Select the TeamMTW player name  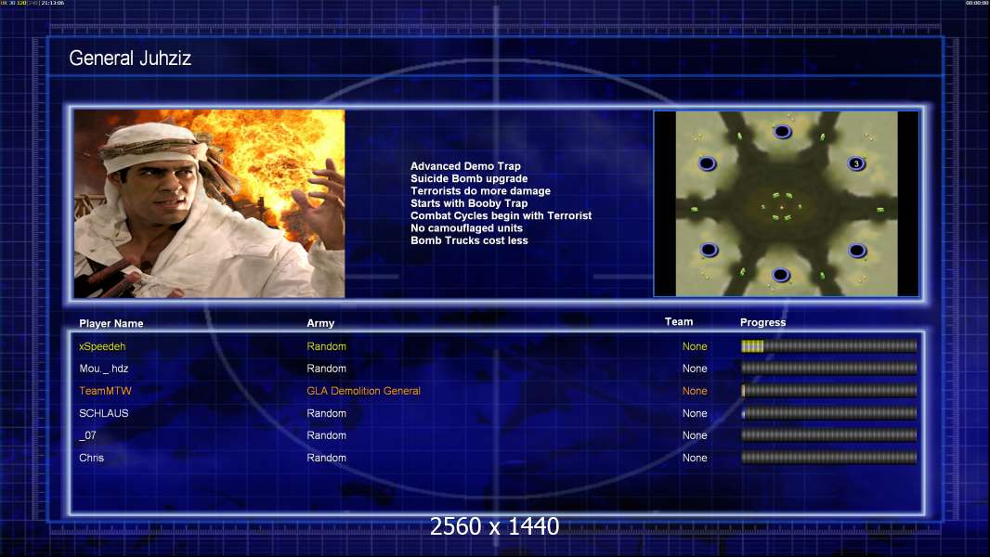pos(105,391)
